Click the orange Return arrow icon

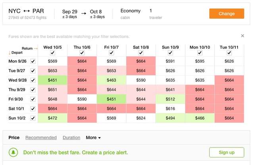35,48
